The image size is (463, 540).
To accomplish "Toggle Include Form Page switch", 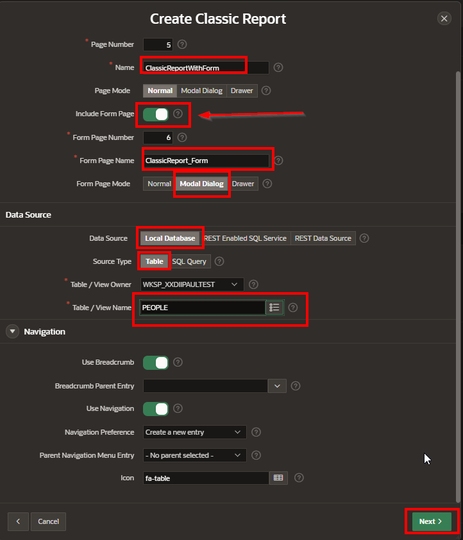I will click(x=156, y=114).
